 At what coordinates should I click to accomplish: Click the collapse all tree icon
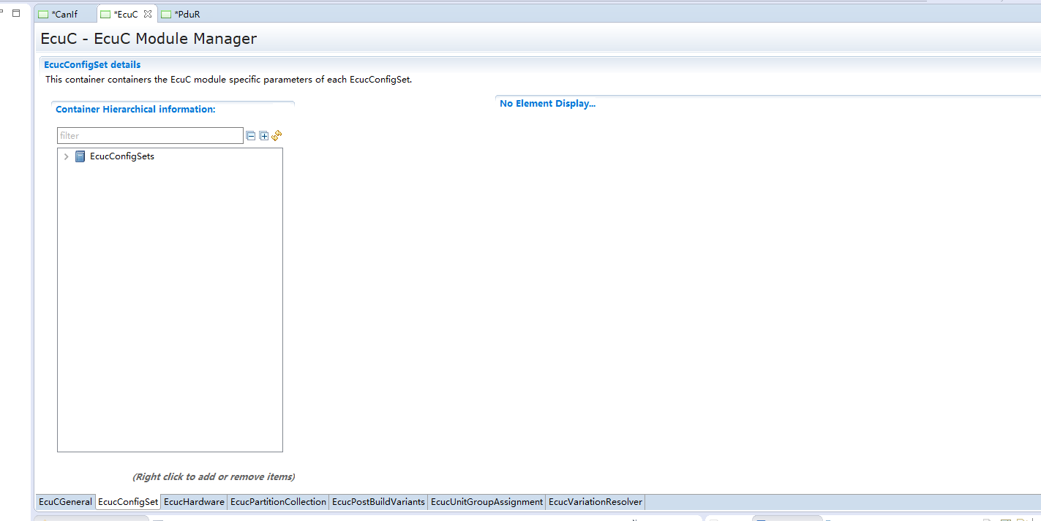pyautogui.click(x=251, y=136)
